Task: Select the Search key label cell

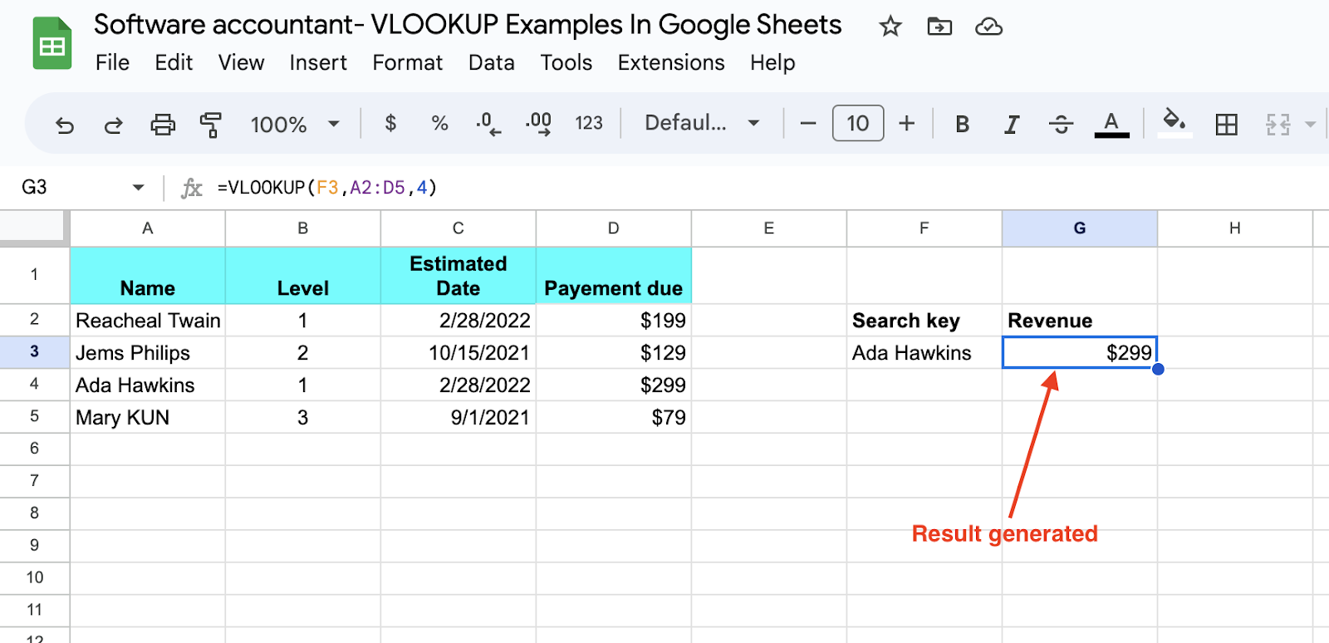Action: point(924,320)
